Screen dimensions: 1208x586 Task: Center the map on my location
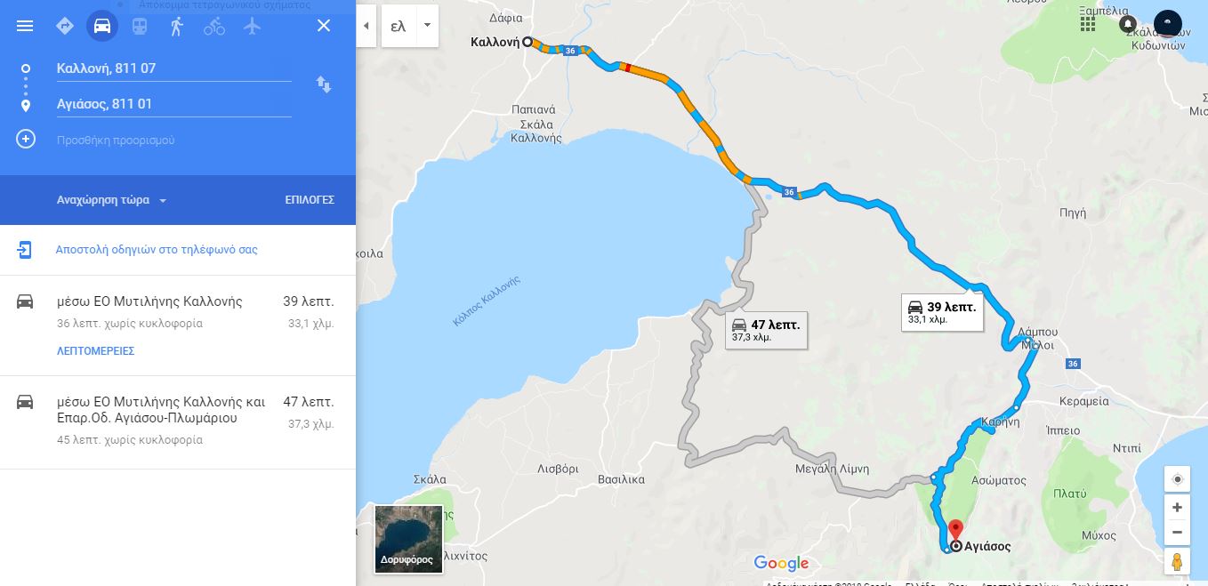(x=1177, y=479)
